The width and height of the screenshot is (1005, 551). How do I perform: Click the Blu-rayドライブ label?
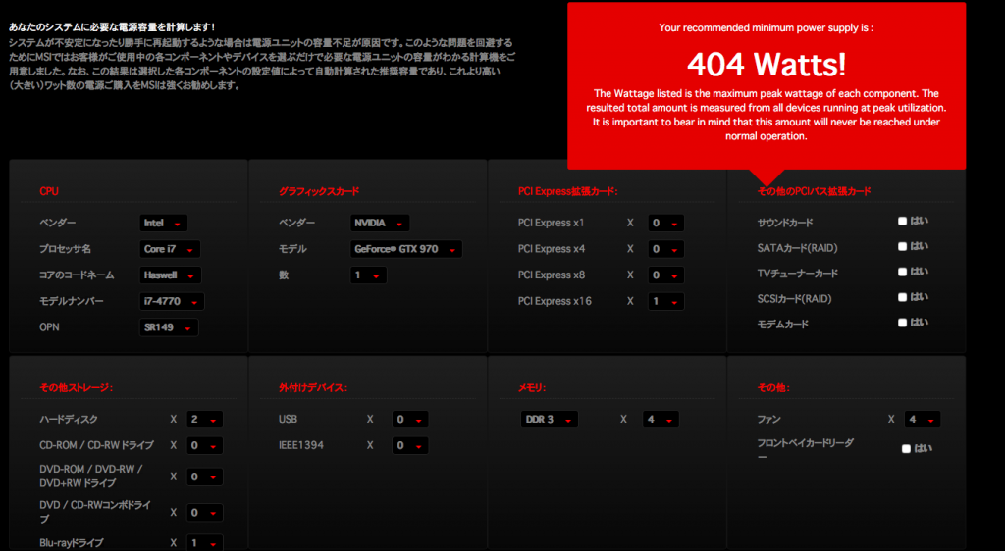[x=71, y=543]
